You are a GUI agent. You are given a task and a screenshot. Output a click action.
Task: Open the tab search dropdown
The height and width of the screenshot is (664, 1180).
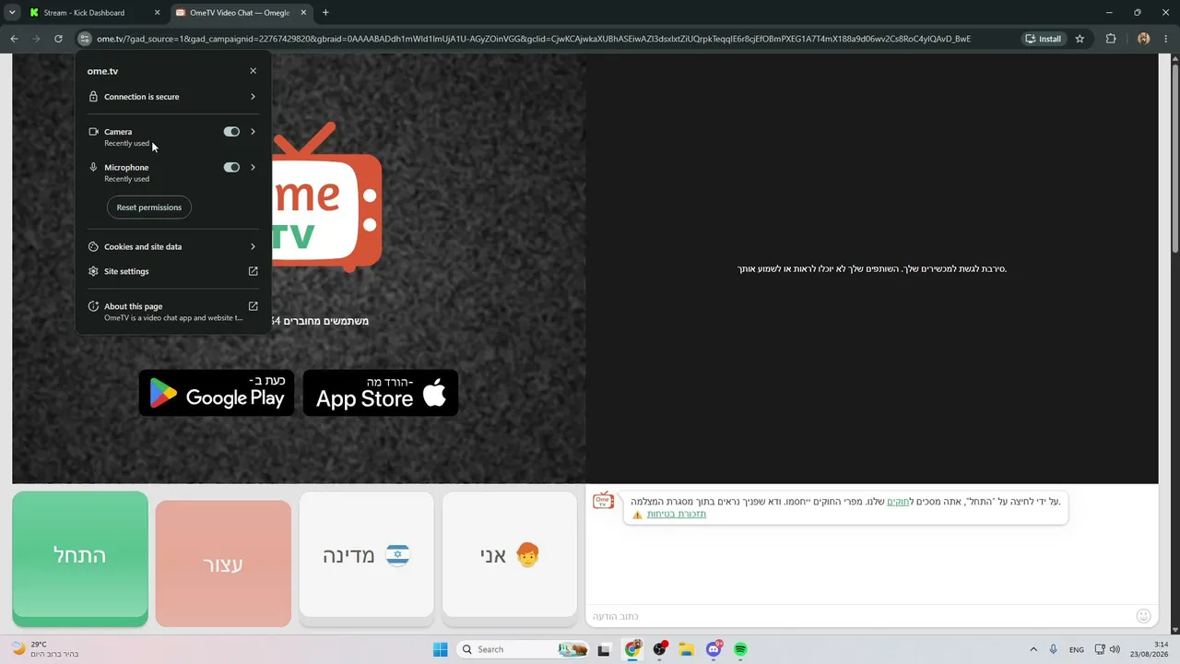click(x=12, y=13)
